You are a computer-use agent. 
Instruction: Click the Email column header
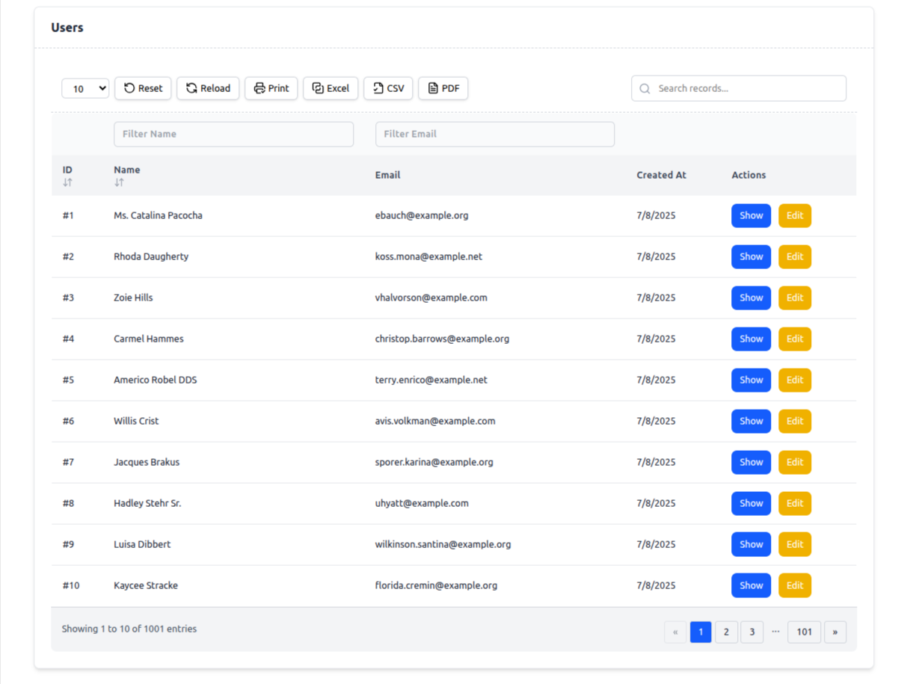click(387, 175)
